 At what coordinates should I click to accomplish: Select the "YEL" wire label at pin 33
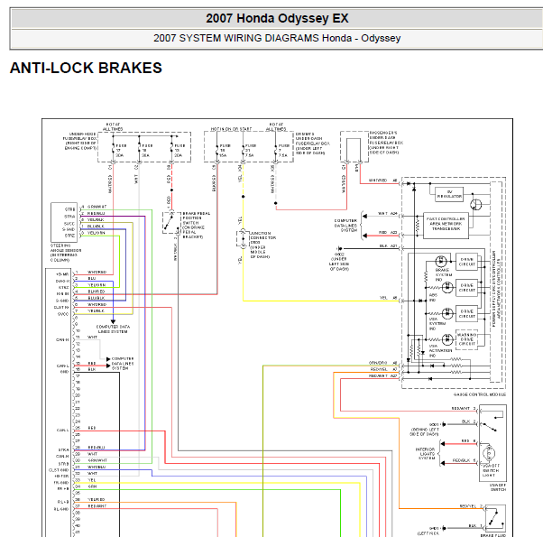click(91, 480)
